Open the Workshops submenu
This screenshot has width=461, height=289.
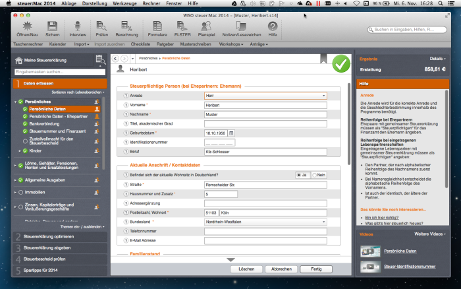(x=232, y=44)
